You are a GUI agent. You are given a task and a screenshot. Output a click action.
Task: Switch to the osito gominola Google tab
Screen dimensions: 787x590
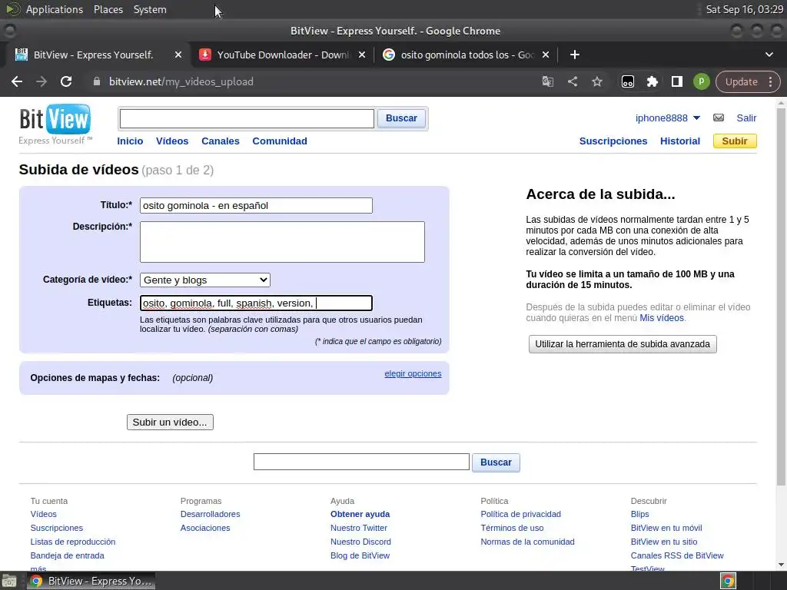coord(466,55)
